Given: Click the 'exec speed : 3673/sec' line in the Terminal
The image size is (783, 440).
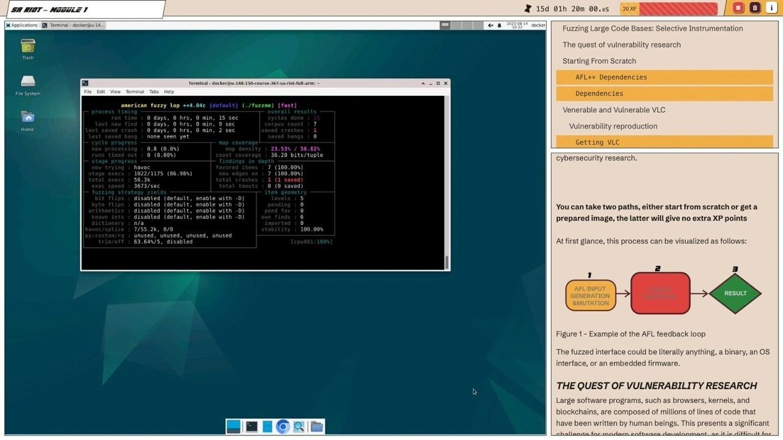Looking at the screenshot, I should point(125,186).
